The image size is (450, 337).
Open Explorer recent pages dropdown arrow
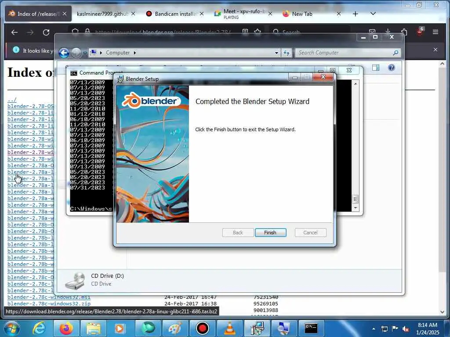[85, 53]
